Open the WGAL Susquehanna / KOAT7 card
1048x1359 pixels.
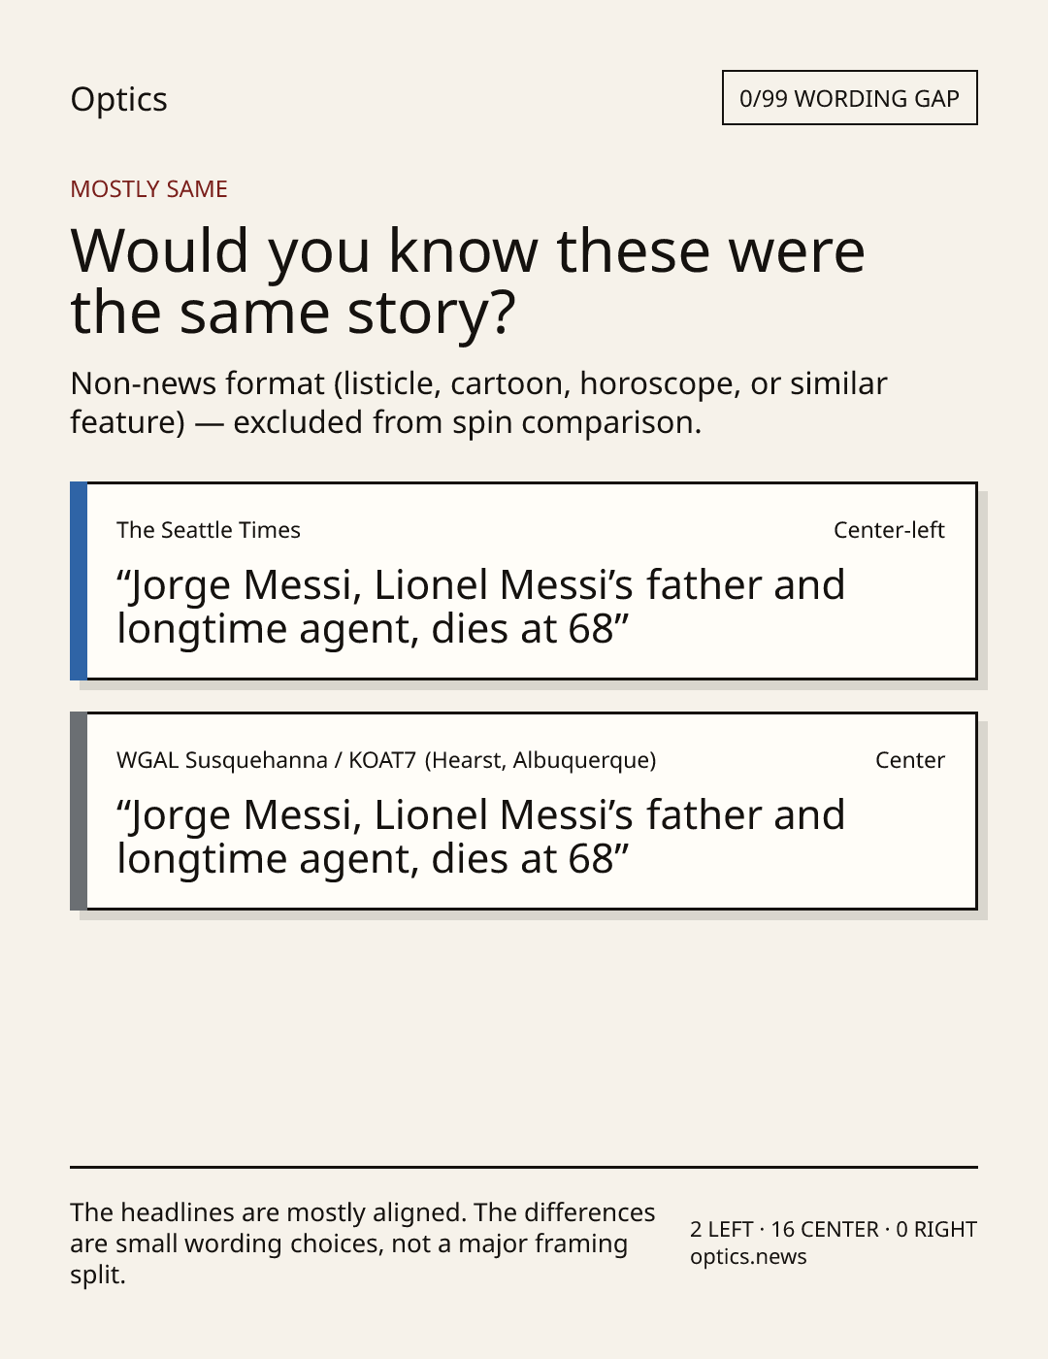pyautogui.click(x=523, y=811)
